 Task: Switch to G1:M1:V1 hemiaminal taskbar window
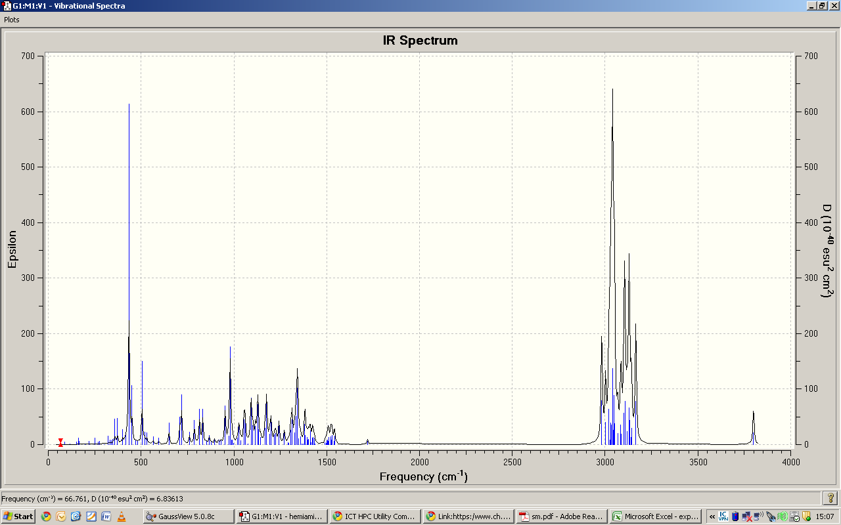point(282,516)
